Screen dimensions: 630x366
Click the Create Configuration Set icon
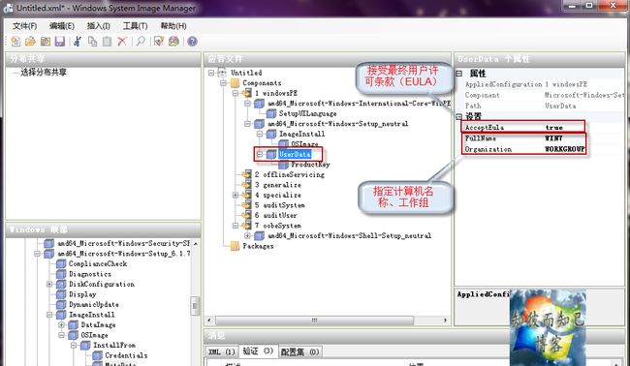point(173,41)
